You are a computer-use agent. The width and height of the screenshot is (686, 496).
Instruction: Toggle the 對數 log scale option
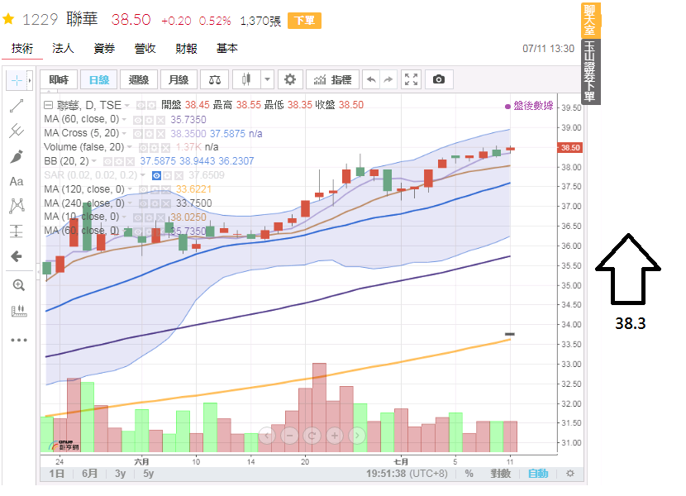(501, 473)
